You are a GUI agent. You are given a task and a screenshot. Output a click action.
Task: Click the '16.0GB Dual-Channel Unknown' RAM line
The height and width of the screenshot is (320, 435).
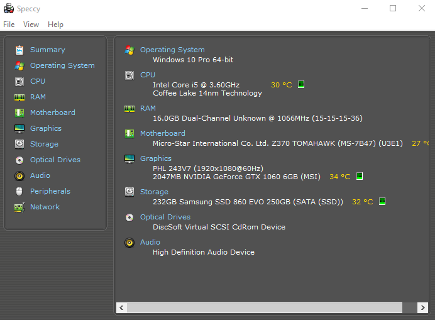258,119
